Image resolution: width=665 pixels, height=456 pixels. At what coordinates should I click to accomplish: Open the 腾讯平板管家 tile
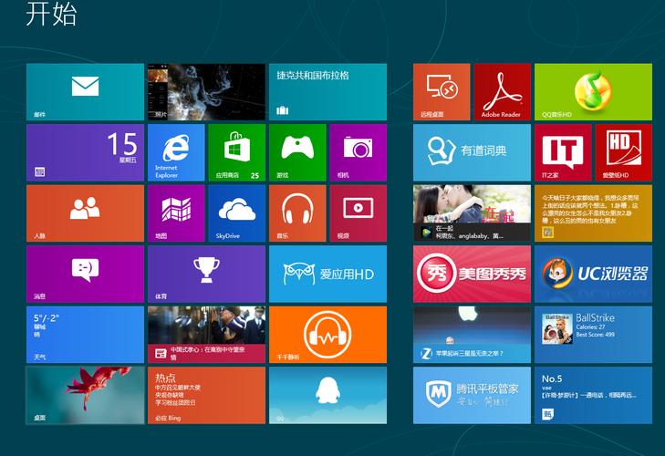coord(472,394)
